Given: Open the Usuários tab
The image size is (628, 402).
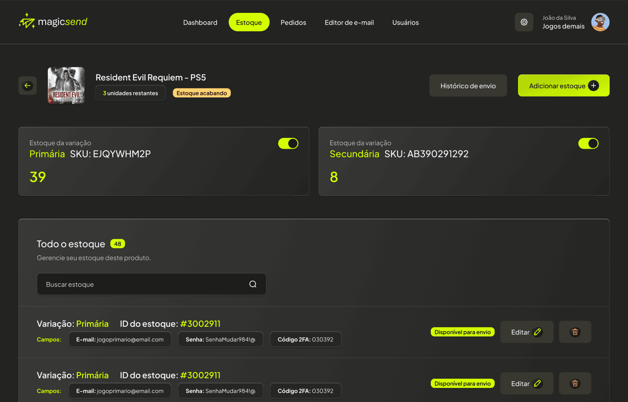Looking at the screenshot, I should tap(405, 22).
